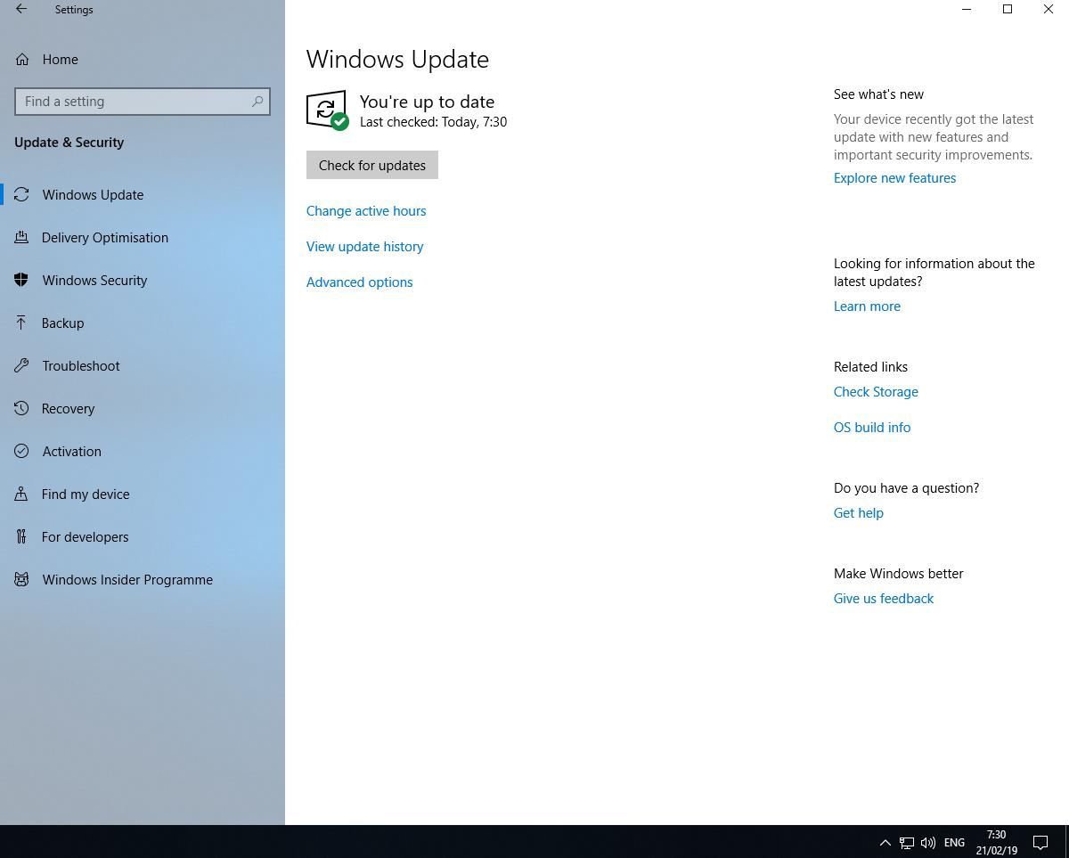Click Explore new features link
Screen dimensions: 1069x858
coord(894,178)
